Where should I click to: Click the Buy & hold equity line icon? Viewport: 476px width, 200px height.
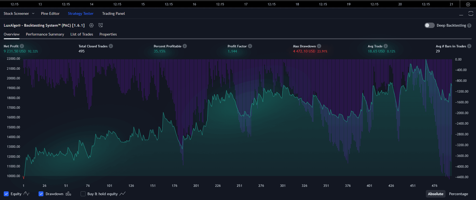[x=122, y=194]
